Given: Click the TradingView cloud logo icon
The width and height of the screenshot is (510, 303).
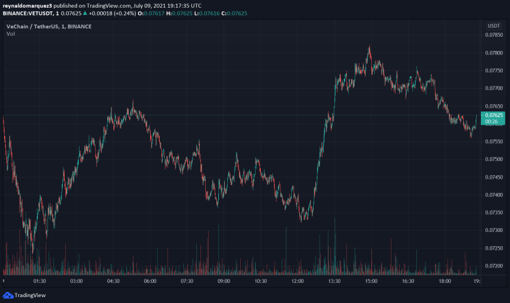Looking at the screenshot, I should (8, 295).
